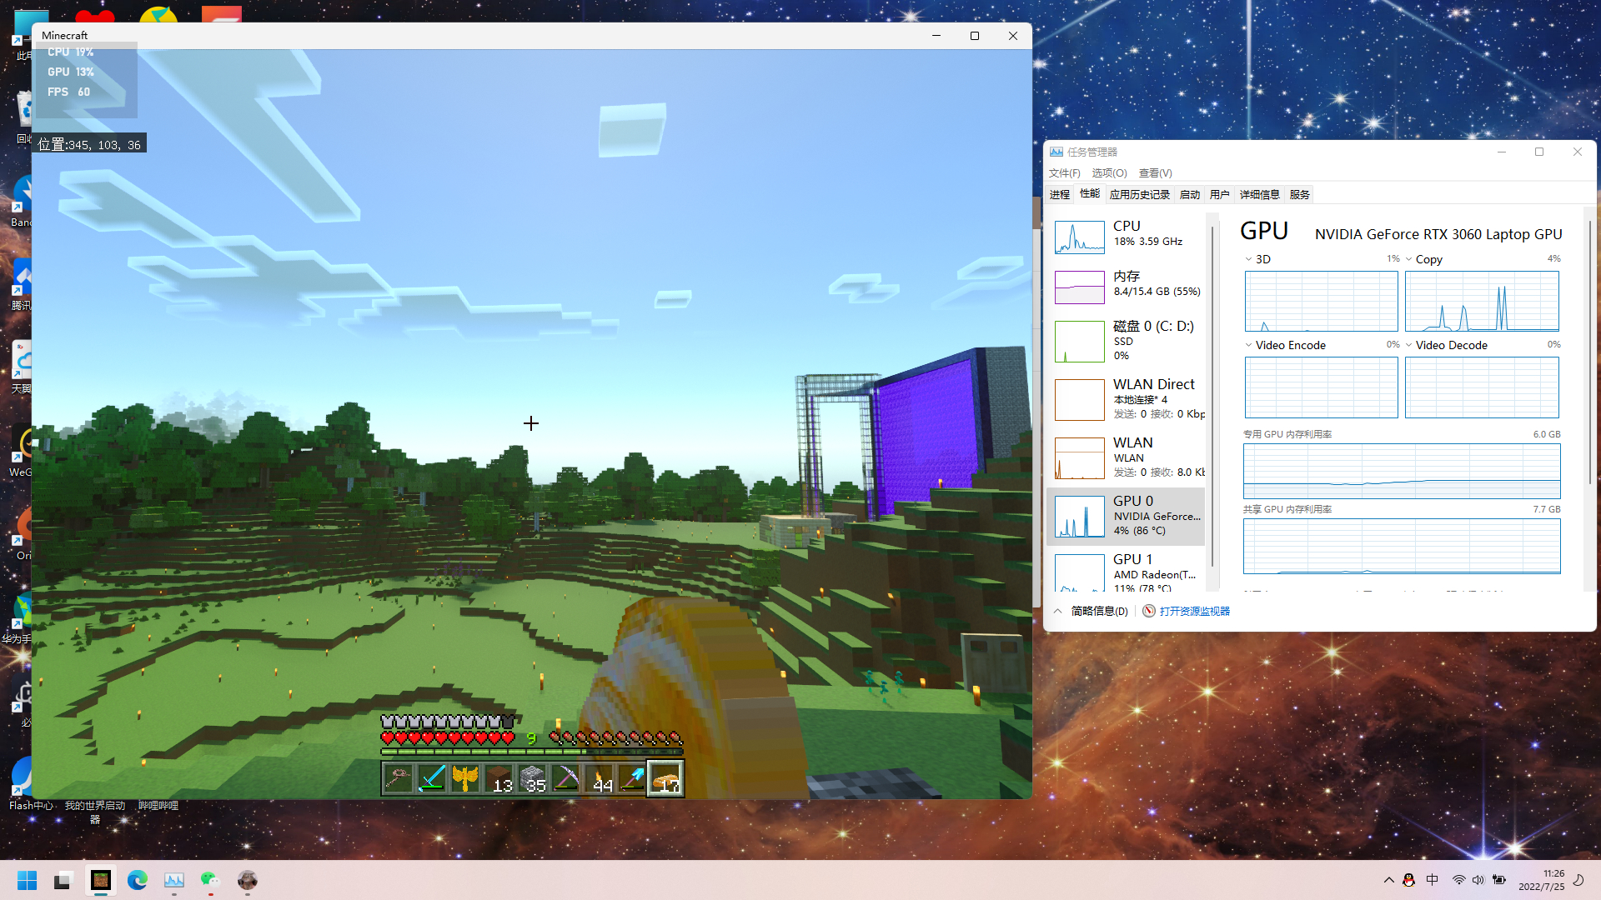
Task: Select the highlighted ninth hotbar slot
Action: click(x=666, y=779)
